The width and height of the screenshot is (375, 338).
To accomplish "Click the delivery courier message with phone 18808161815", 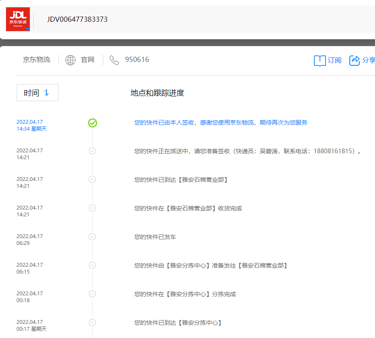I will click(247, 151).
